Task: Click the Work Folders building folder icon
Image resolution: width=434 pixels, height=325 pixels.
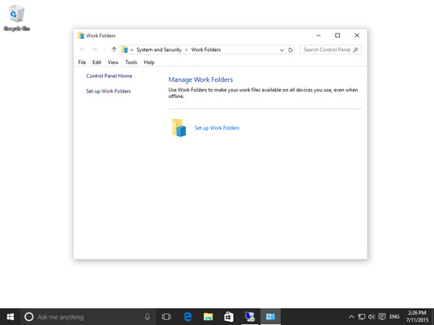Action: (178, 128)
